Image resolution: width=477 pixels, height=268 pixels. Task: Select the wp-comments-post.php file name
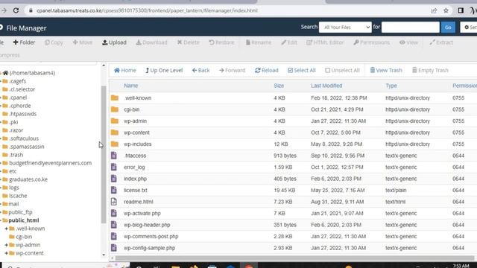click(151, 237)
